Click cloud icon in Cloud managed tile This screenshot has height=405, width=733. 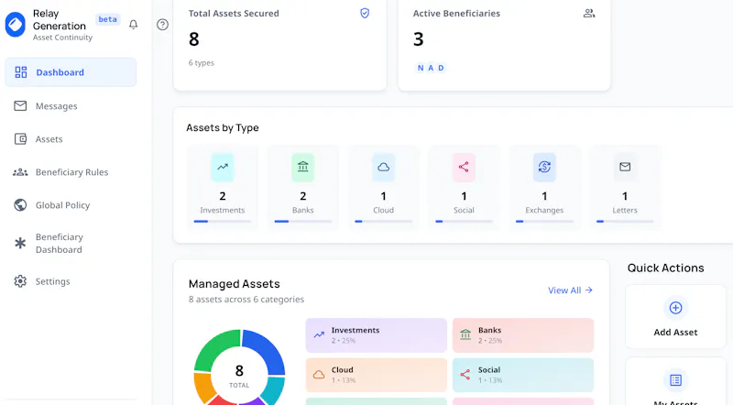(x=319, y=375)
